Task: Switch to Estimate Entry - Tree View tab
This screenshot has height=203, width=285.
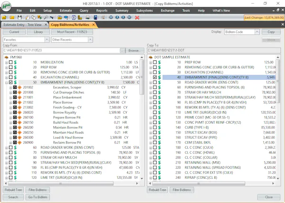Action: click(x=22, y=25)
